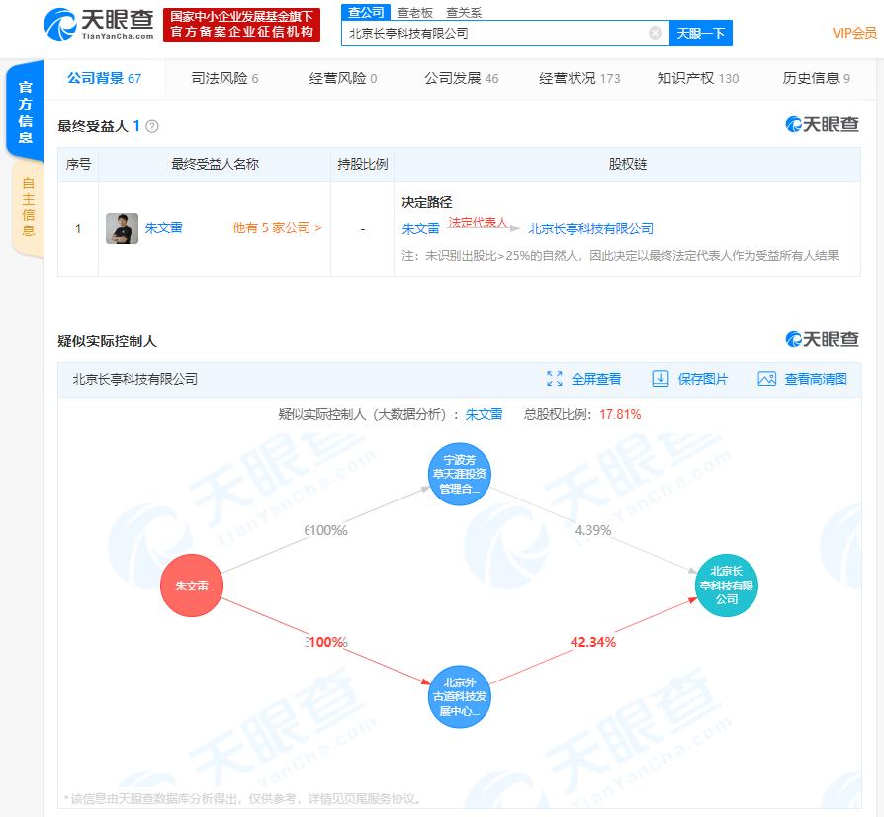This screenshot has height=817, width=884.
Task: Click the download icon next to 保存图片
Action: (x=661, y=379)
